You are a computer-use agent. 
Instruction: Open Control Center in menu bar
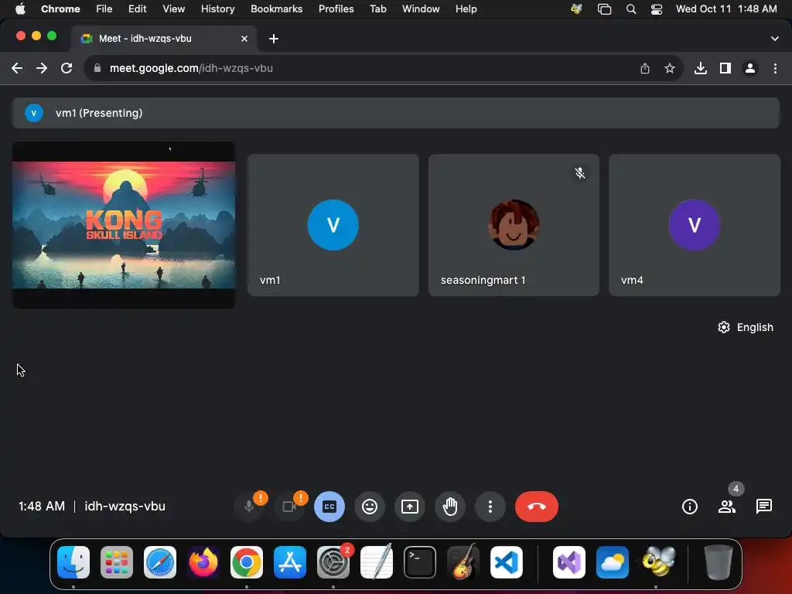pos(656,9)
